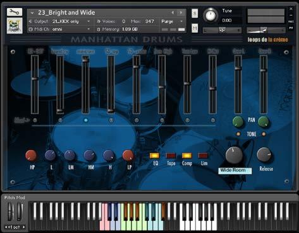Go to next preset with right arrow
This screenshot has width=299, height=233.
point(181,13)
